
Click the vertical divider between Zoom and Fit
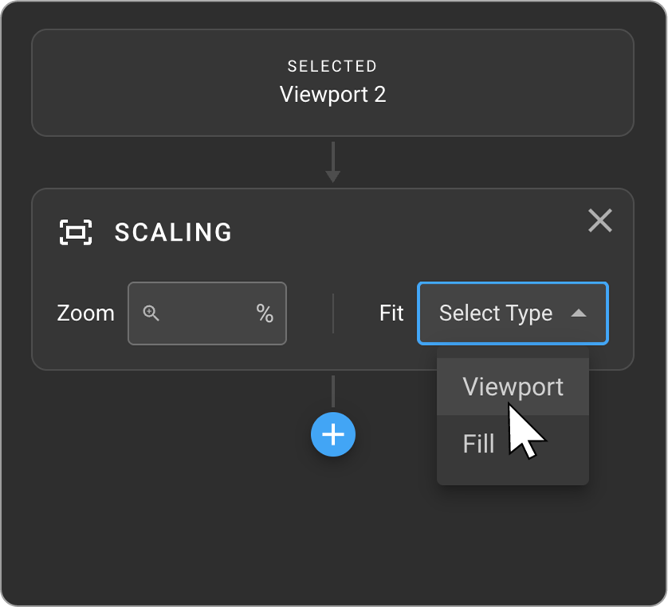(x=333, y=313)
